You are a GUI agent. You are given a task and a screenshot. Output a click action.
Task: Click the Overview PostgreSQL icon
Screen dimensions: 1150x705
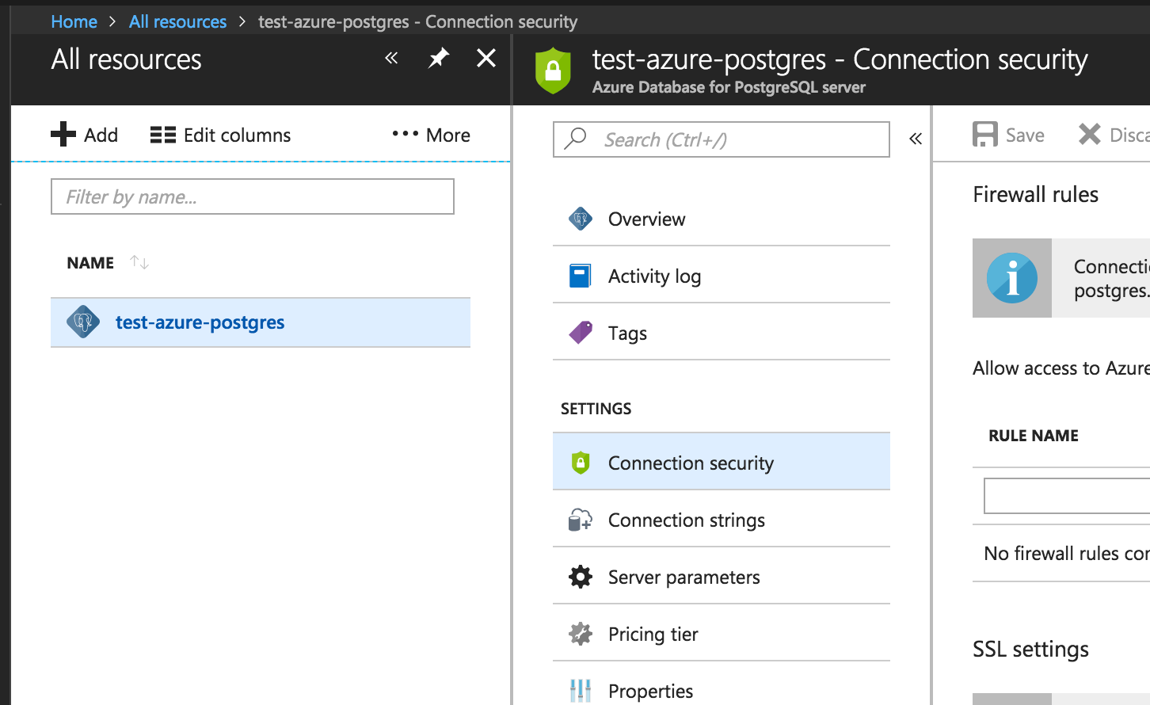(x=581, y=219)
